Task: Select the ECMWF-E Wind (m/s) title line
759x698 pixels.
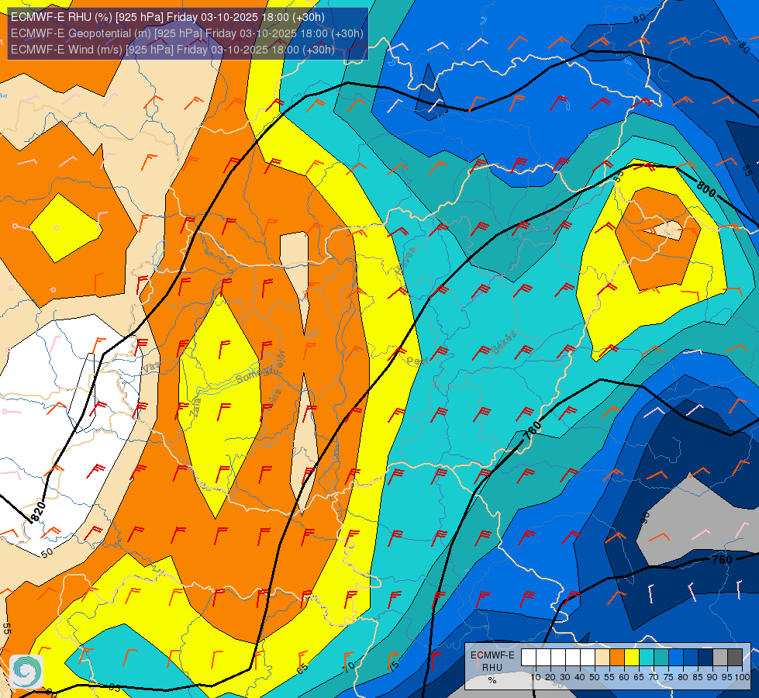Action: (x=172, y=50)
